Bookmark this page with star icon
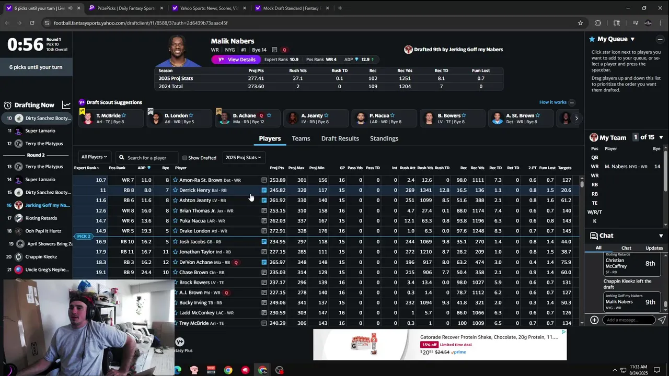The image size is (669, 376). click(x=580, y=23)
